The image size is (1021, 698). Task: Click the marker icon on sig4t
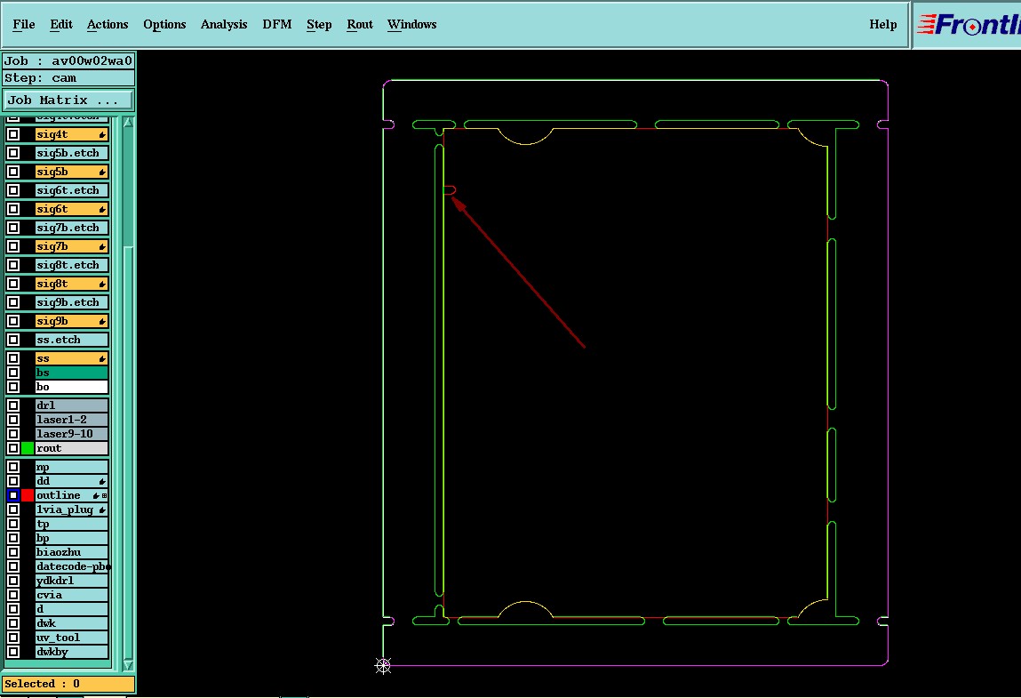pos(102,135)
